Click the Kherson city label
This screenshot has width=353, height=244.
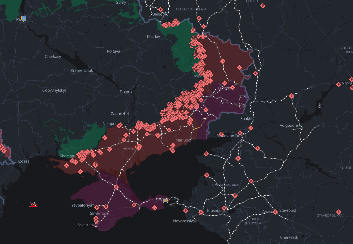tap(66, 156)
